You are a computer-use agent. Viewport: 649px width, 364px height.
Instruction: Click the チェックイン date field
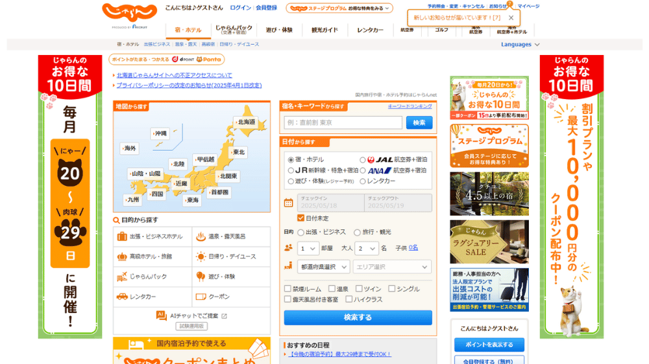click(330, 203)
